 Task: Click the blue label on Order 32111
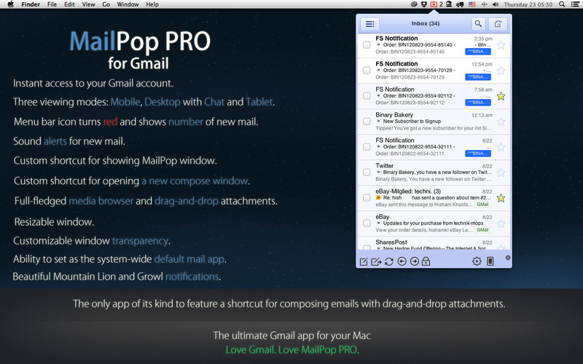[x=478, y=154]
